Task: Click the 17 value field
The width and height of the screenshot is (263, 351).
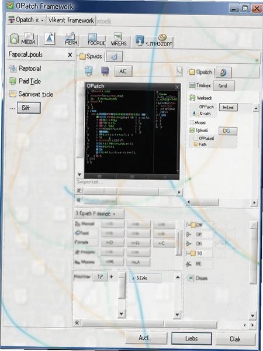Action: (100, 277)
